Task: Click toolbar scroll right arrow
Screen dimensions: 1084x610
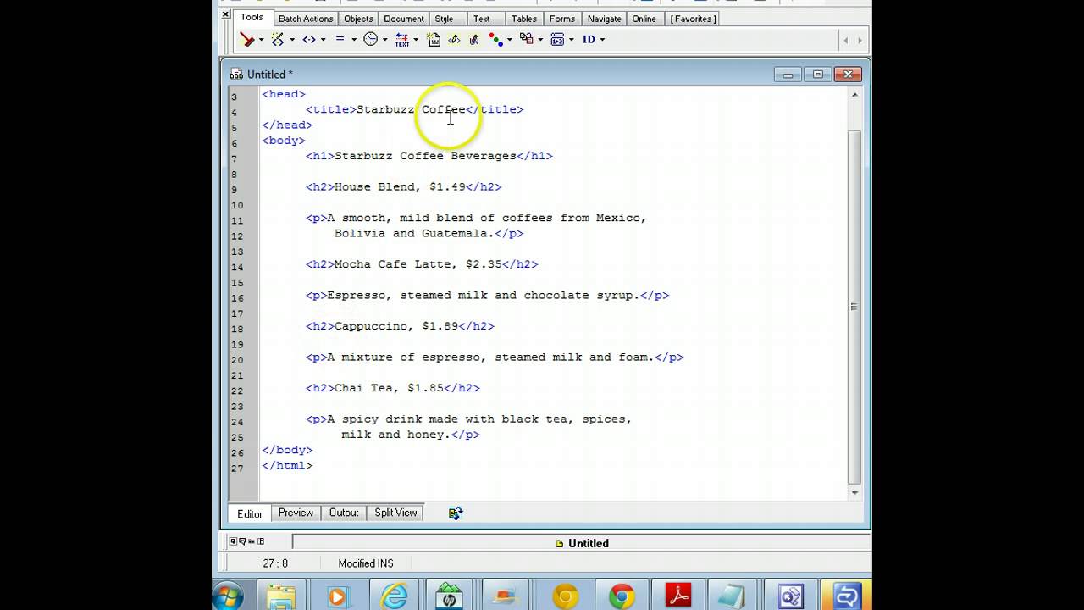Action: point(860,40)
